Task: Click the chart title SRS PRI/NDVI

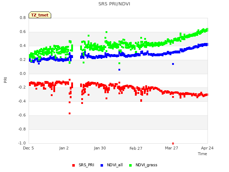Action: click(114, 4)
